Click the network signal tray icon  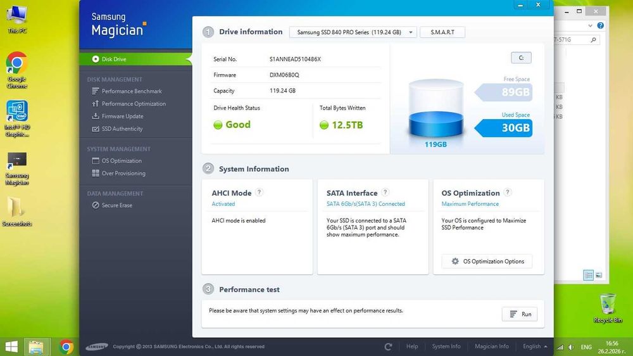[560, 347]
